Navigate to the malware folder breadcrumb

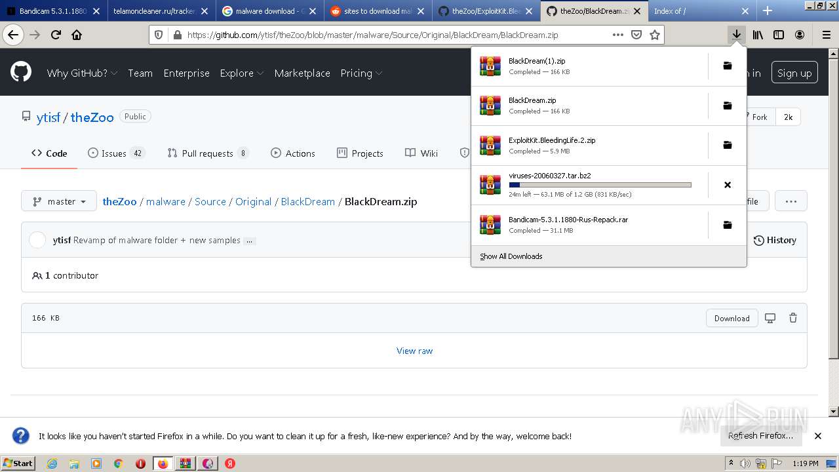(165, 201)
